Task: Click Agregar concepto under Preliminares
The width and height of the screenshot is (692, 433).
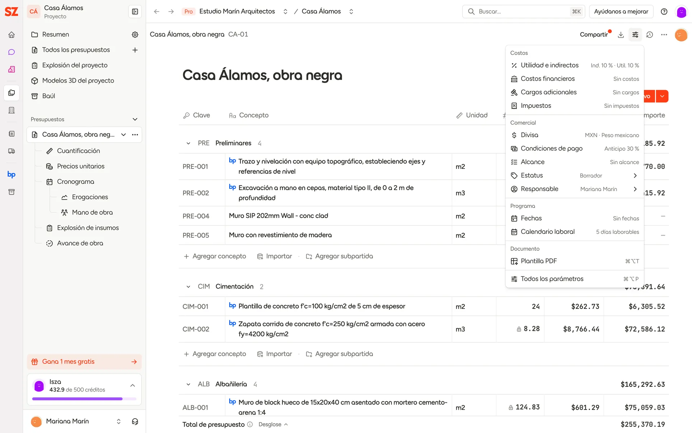Action: (x=215, y=256)
